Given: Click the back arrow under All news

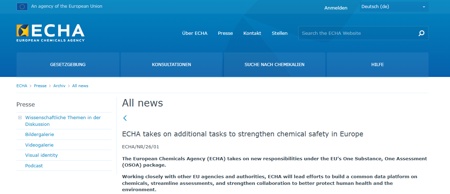Looking at the screenshot, I should (125, 118).
